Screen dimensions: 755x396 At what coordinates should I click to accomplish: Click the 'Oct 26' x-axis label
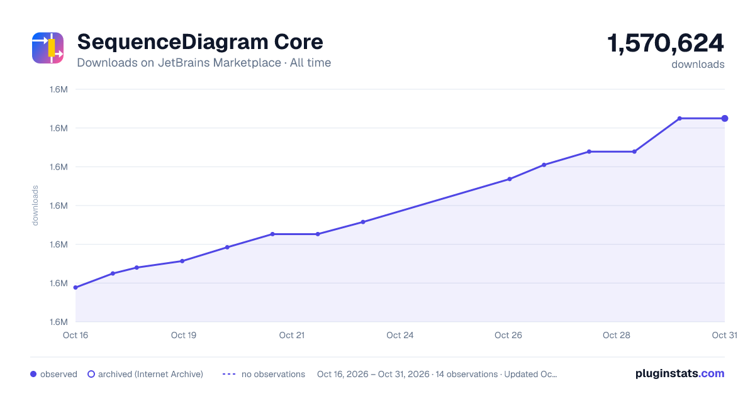508,335
